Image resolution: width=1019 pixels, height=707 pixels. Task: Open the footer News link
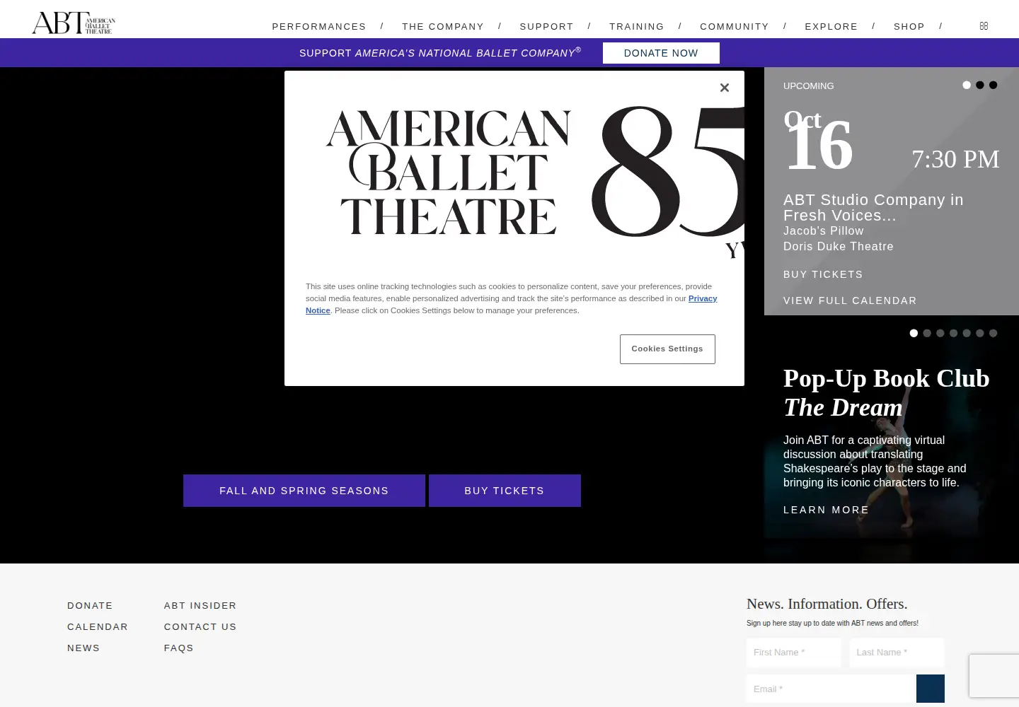pos(84,648)
